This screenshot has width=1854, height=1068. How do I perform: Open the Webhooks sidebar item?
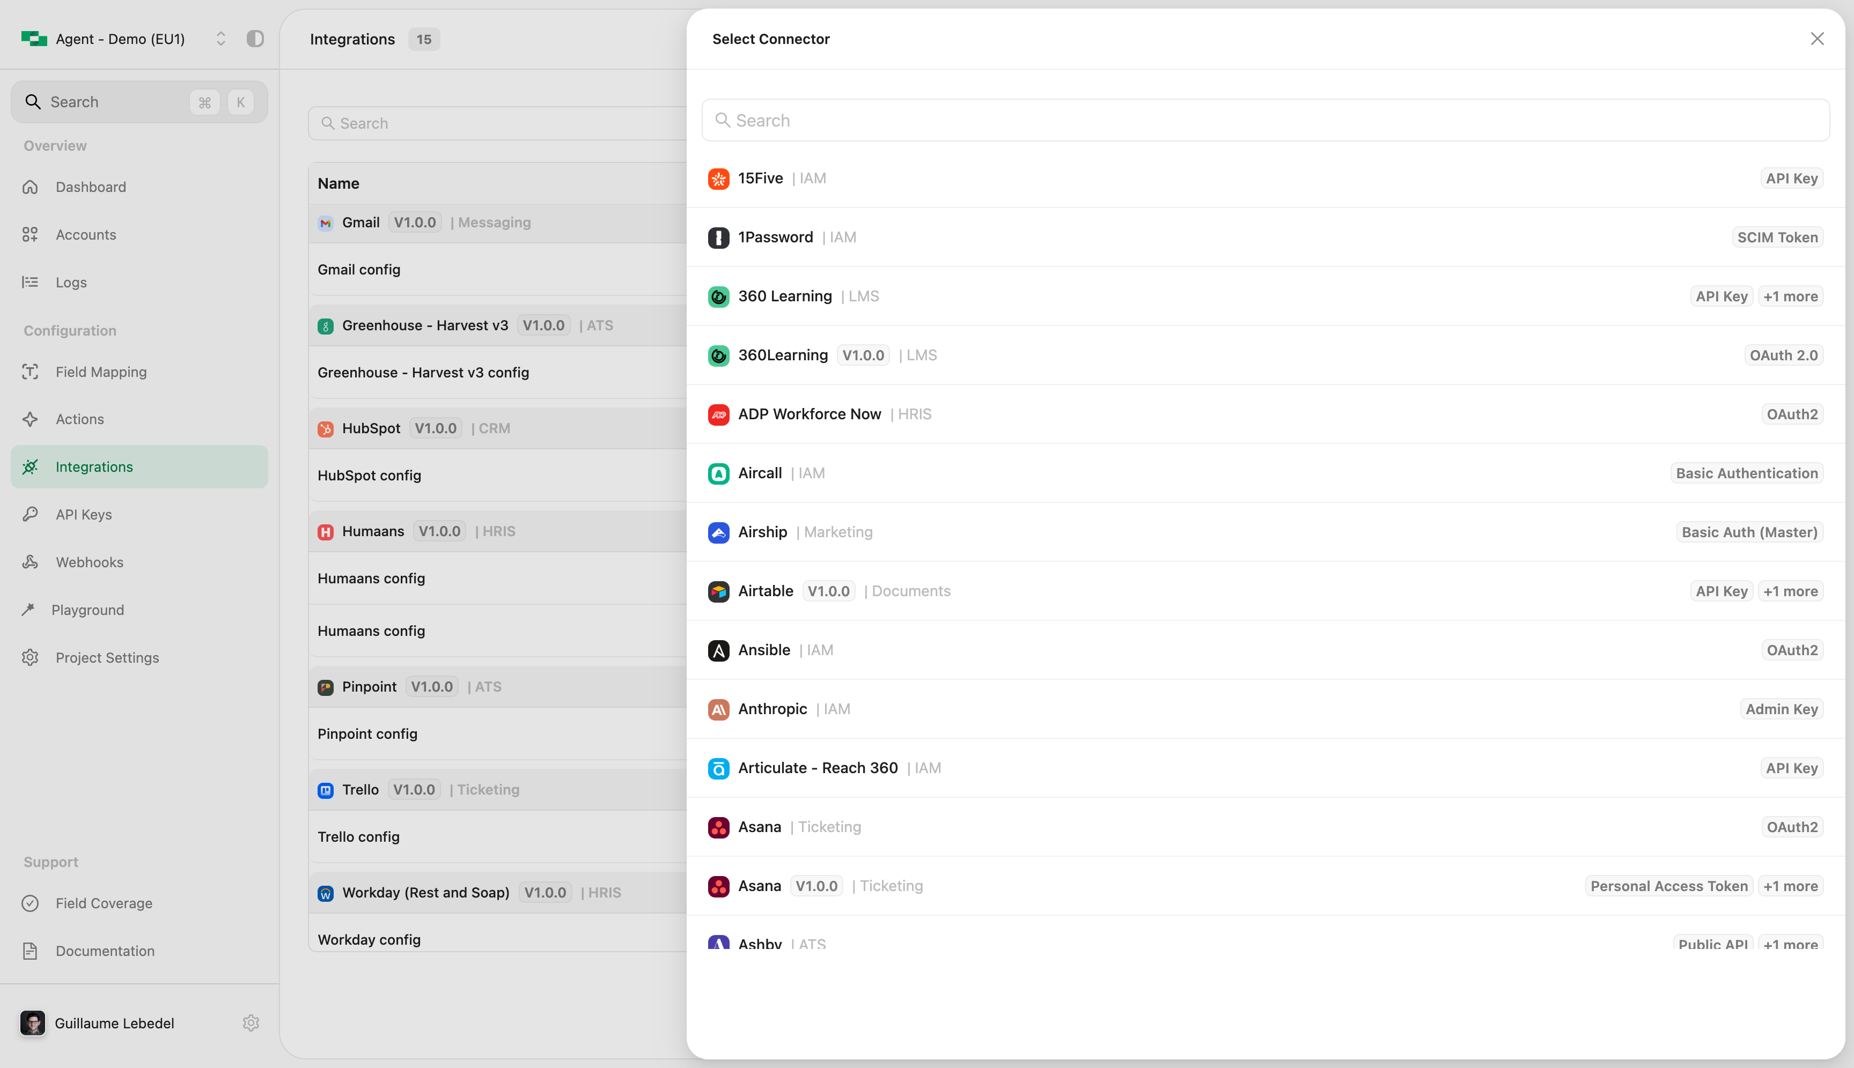pyautogui.click(x=89, y=562)
